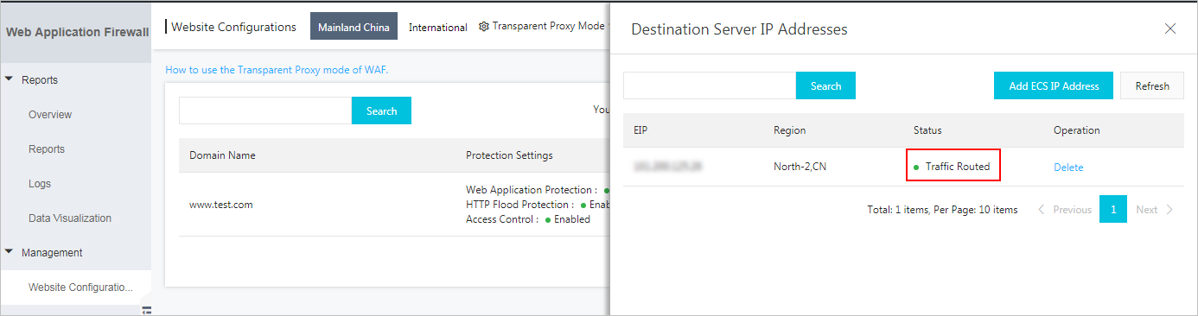Click Search in Destination Server panel
Image resolution: width=1198 pixels, height=316 pixels.
click(x=825, y=85)
